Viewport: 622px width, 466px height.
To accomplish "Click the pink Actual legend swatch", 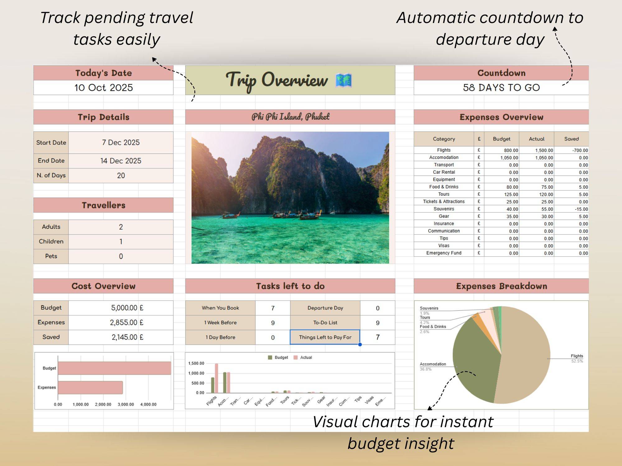I will 295,358.
